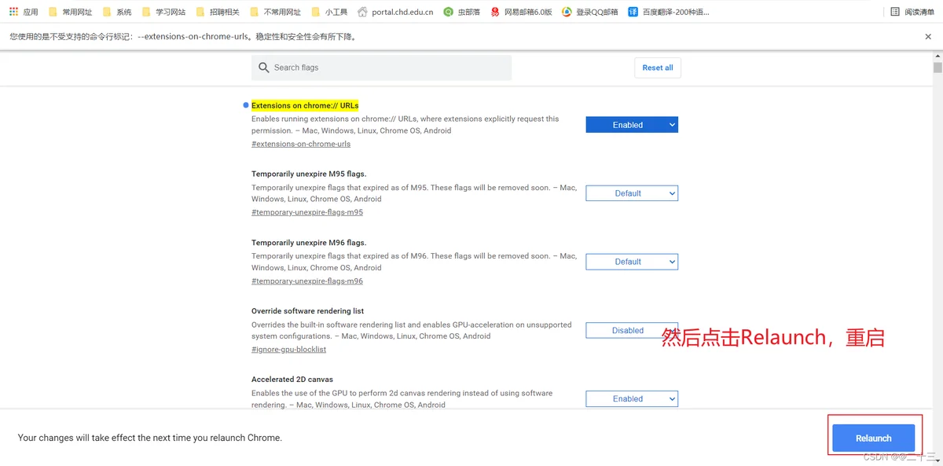Open the 系统 bookmark folder
This screenshot has width=943, height=466.
[x=116, y=12]
